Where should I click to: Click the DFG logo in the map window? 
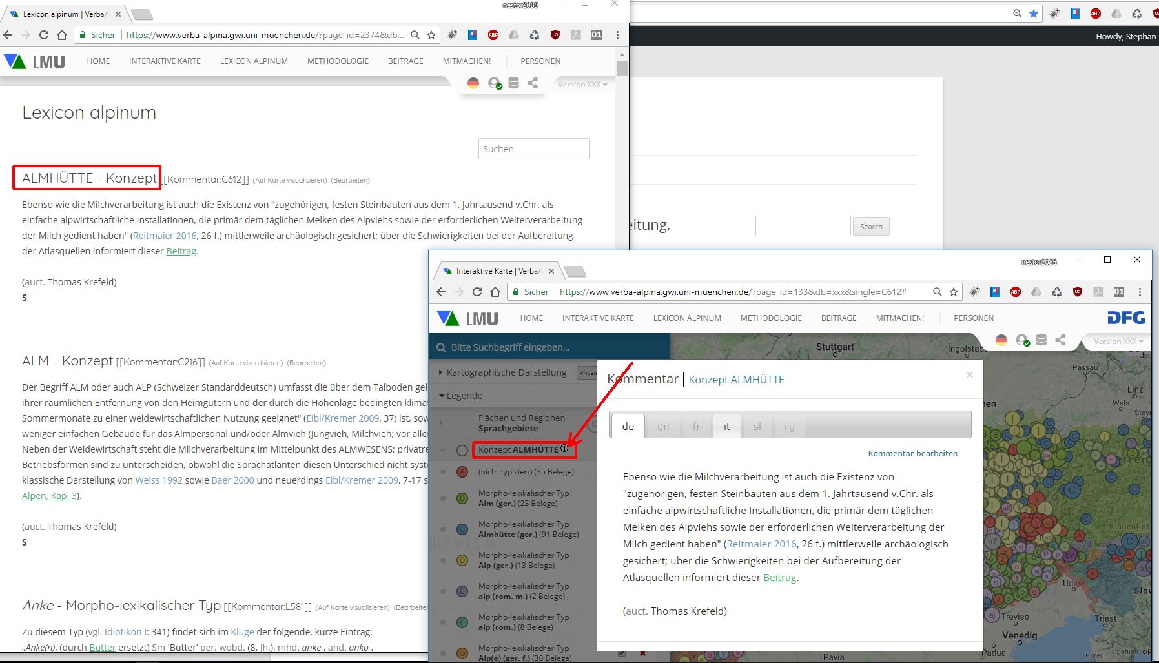pyautogui.click(x=1126, y=318)
